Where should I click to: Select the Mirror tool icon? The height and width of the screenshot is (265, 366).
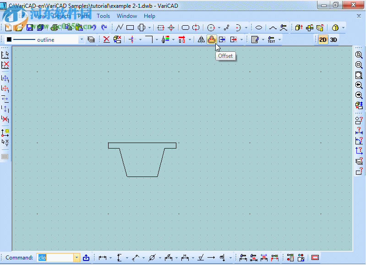pos(201,39)
